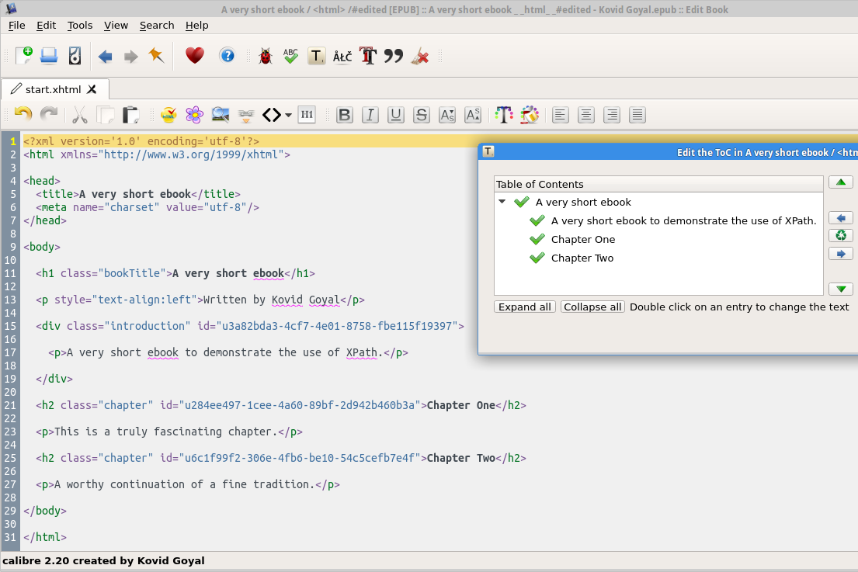The image size is (858, 572).
Task: Collapse the 'A very short ebook' tree node
Action: tap(502, 202)
